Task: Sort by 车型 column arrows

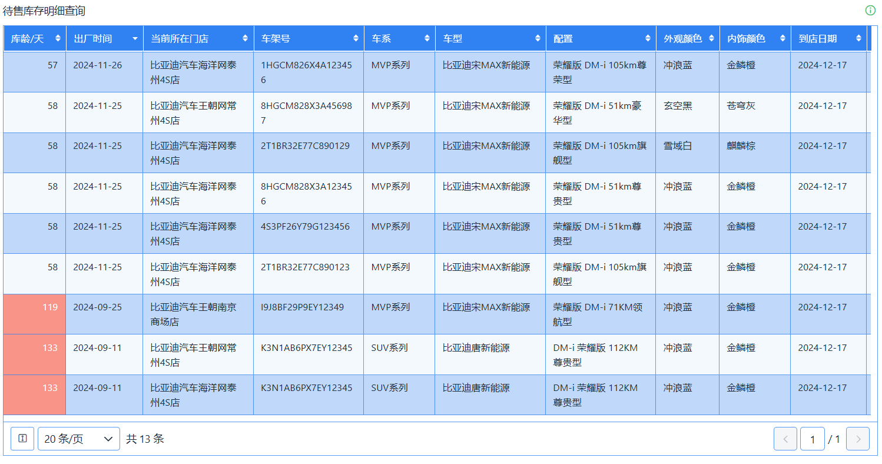Action: pyautogui.click(x=538, y=38)
